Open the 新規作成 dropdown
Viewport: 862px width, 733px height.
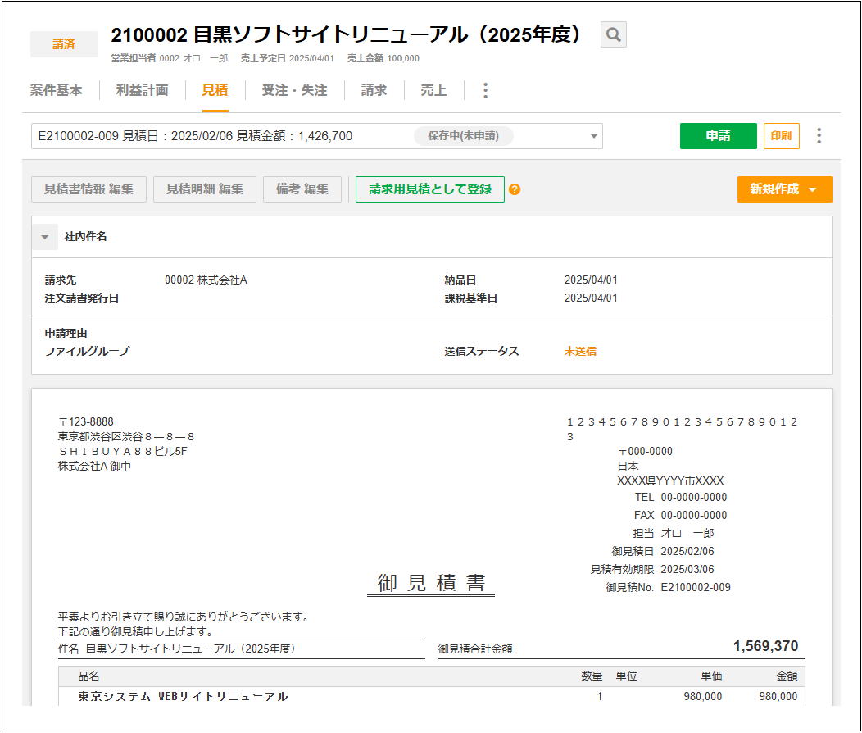(x=784, y=189)
